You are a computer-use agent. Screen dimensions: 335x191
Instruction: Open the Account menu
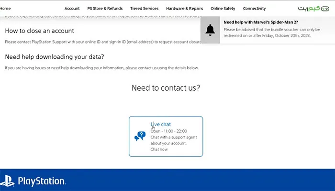[72, 9]
